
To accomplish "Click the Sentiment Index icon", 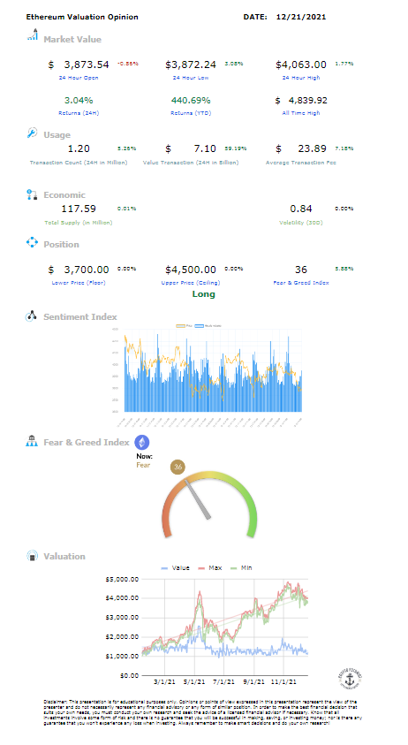I will click(x=31, y=316).
